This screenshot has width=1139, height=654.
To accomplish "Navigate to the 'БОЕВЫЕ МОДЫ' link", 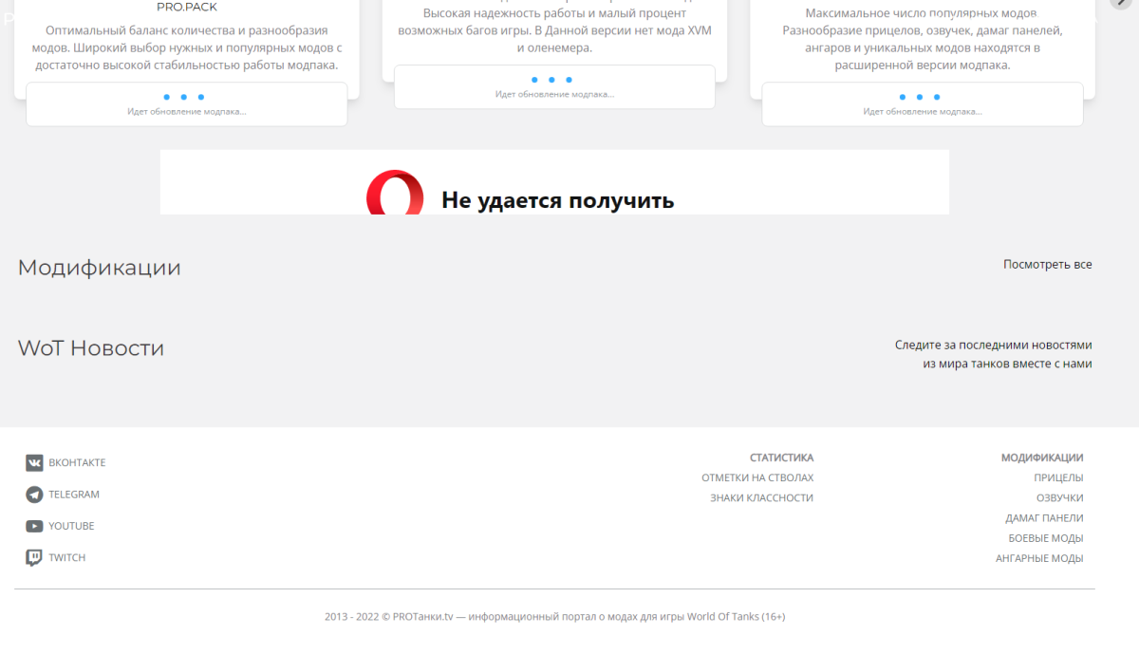I will (1045, 538).
